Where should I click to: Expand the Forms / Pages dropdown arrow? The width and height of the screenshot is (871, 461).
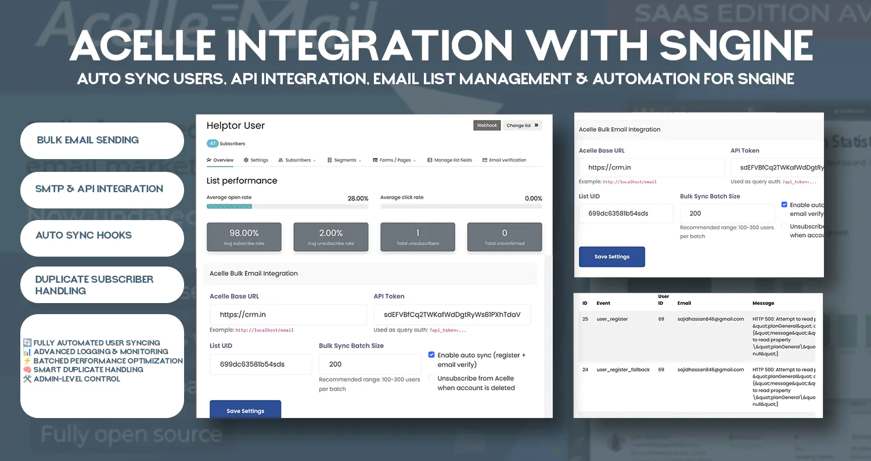tap(414, 161)
